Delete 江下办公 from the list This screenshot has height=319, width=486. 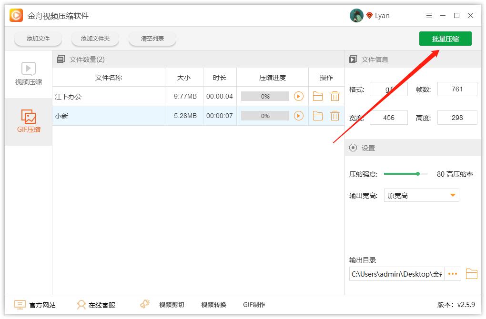[x=335, y=97]
